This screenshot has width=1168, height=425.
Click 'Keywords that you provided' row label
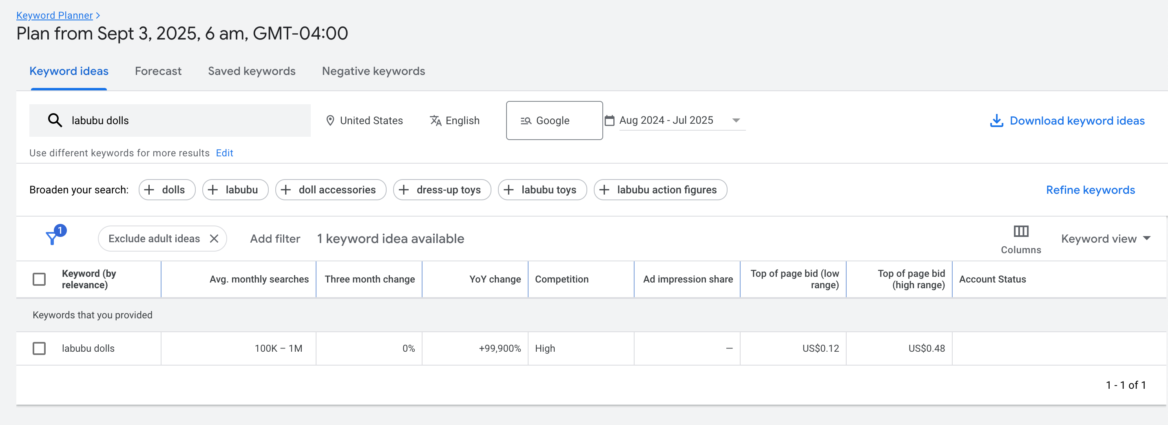point(93,315)
